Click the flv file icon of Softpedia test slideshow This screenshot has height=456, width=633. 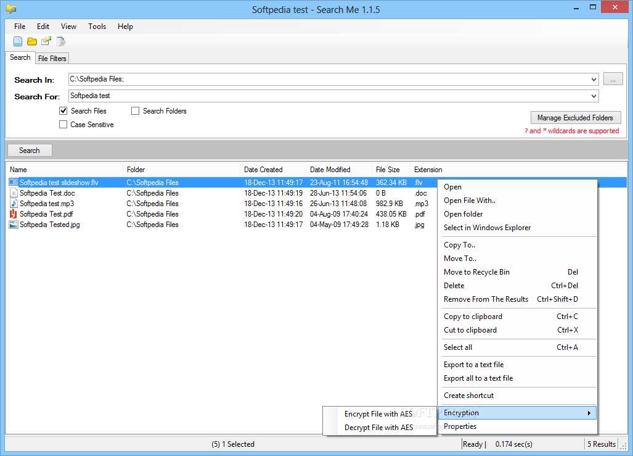(x=14, y=182)
